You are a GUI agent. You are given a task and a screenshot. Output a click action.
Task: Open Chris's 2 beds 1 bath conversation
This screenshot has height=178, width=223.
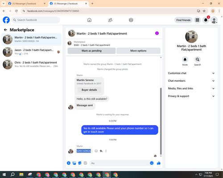coord(31,65)
